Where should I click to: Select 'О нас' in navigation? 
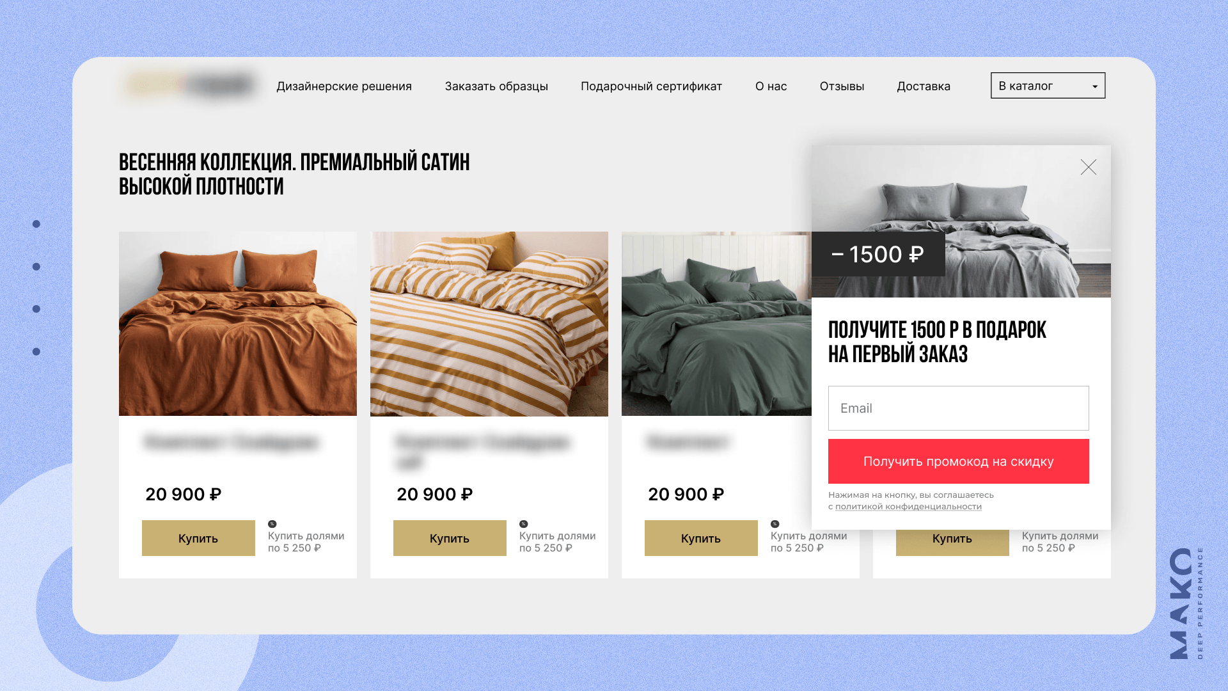tap(771, 86)
